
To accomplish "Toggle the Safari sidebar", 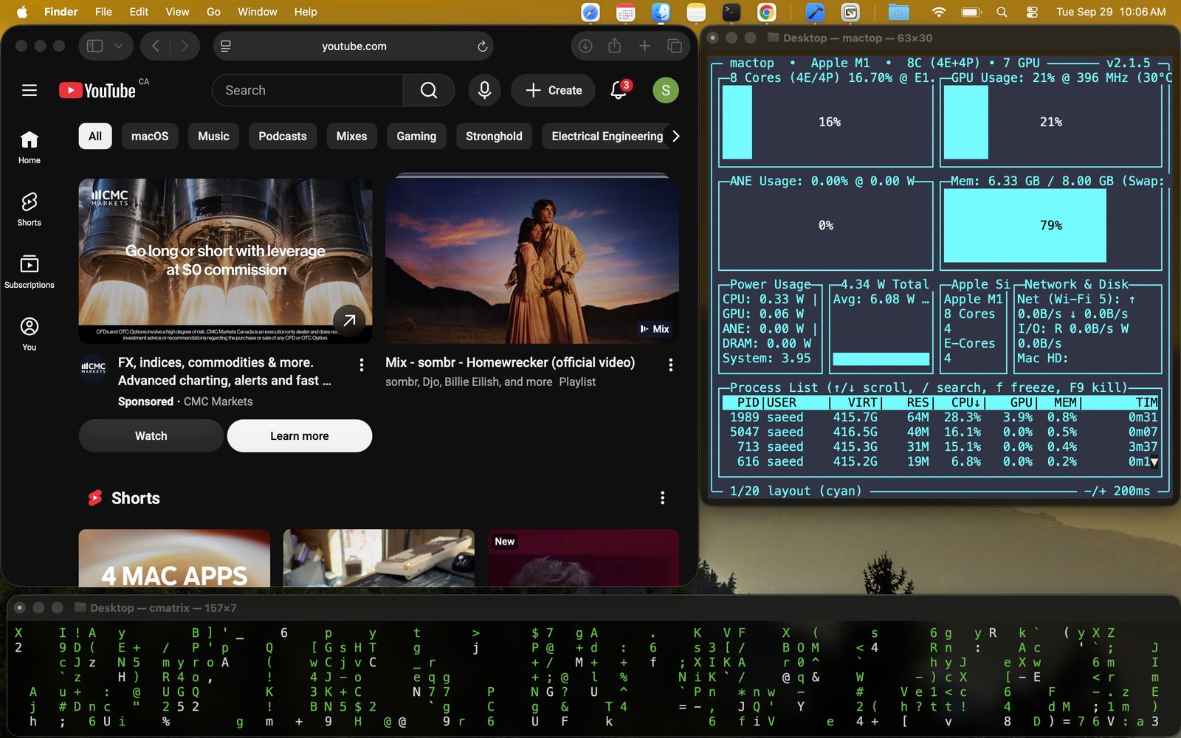I will tap(94, 46).
